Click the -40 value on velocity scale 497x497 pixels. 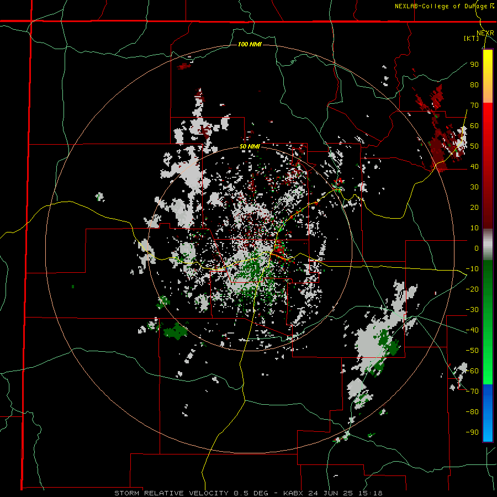point(472,330)
